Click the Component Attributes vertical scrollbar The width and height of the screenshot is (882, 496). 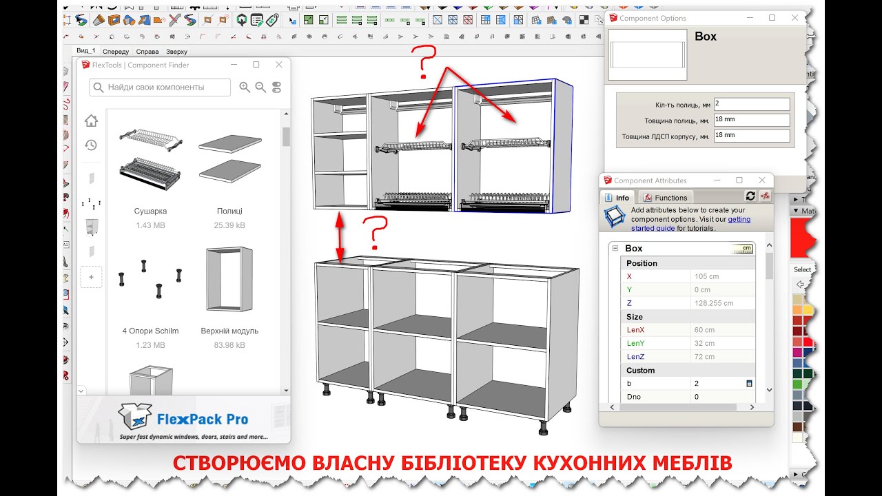[x=769, y=265]
